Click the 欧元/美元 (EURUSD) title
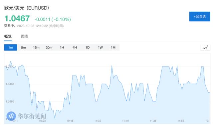The height and width of the screenshot is (125, 213). (27, 8)
